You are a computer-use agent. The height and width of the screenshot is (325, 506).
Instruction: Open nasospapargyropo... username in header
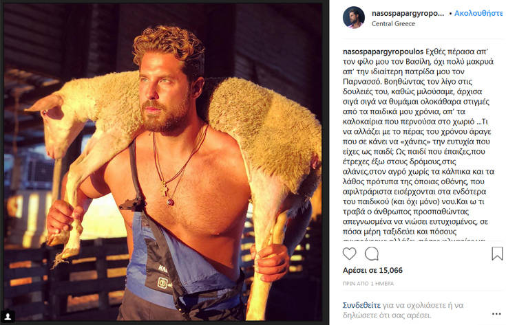[x=408, y=13]
